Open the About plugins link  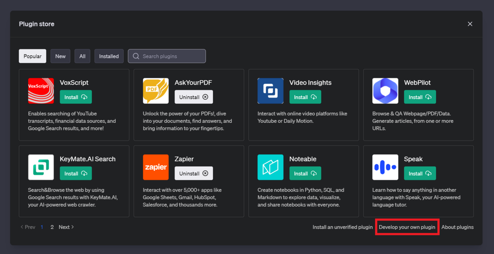click(457, 227)
